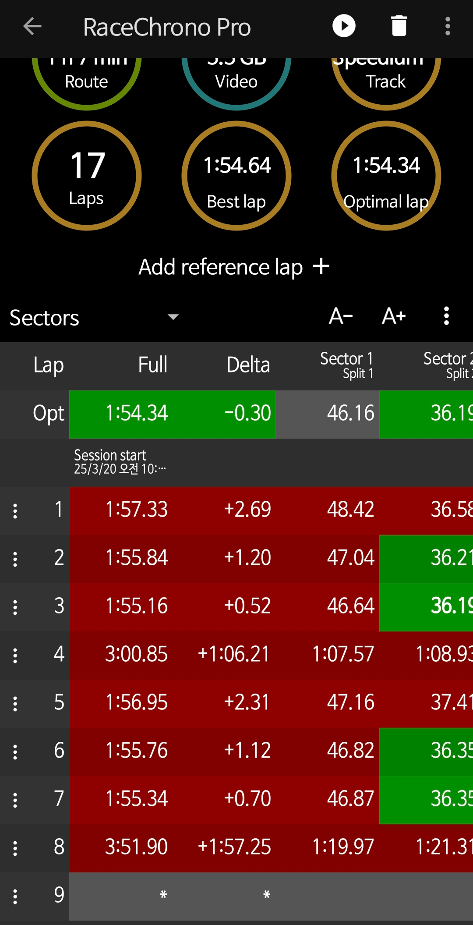The width and height of the screenshot is (473, 925).
Task: Select delta +1:06.21 cell
Action: coord(224,656)
